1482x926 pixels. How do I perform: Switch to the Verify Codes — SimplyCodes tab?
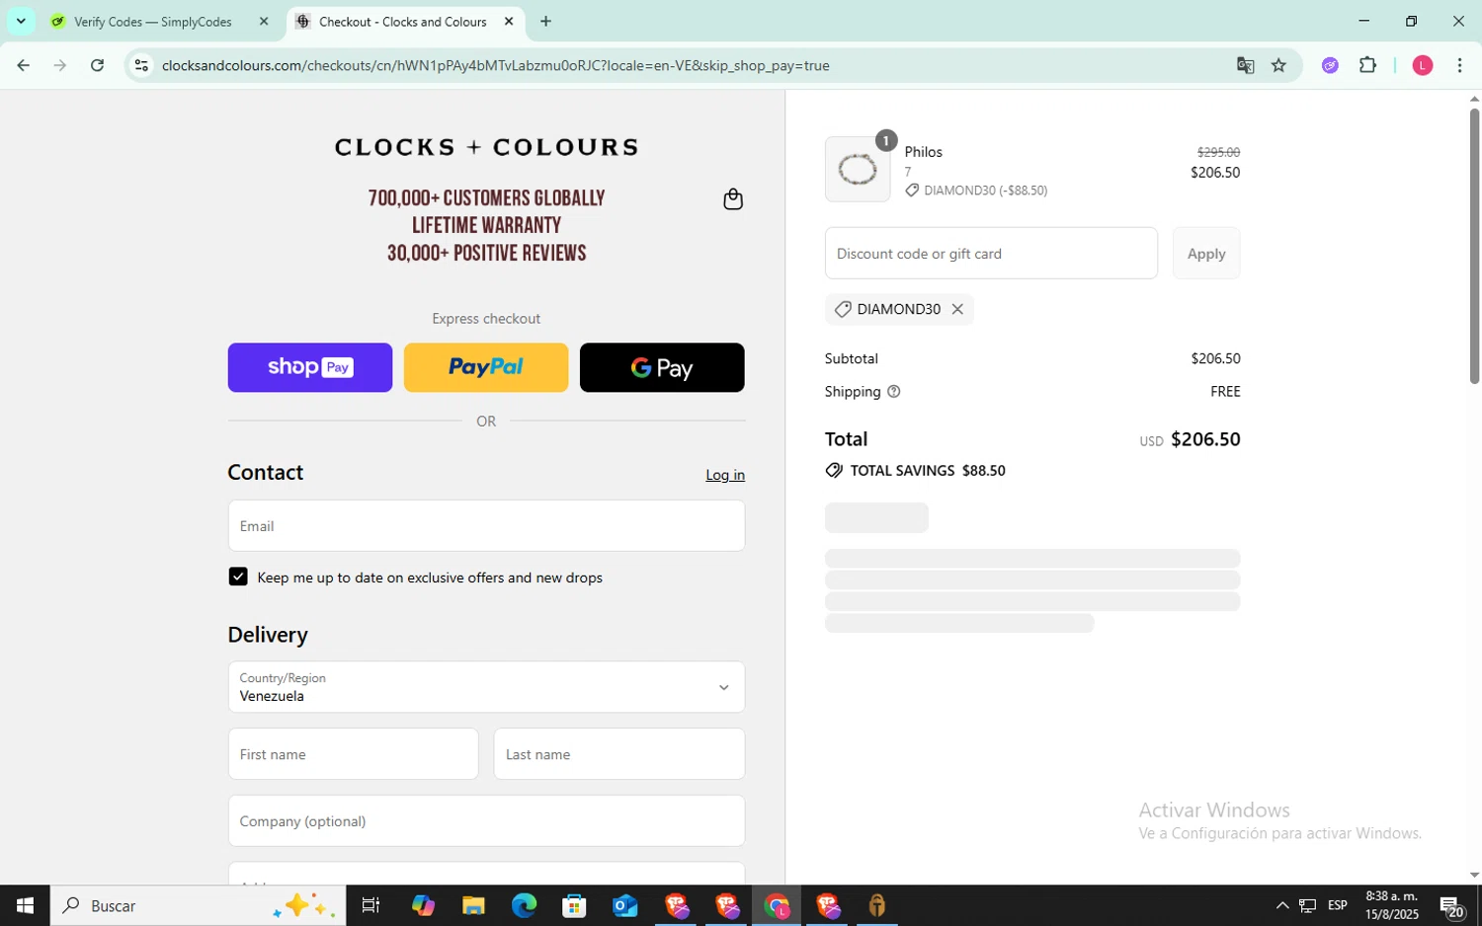pyautogui.click(x=153, y=21)
